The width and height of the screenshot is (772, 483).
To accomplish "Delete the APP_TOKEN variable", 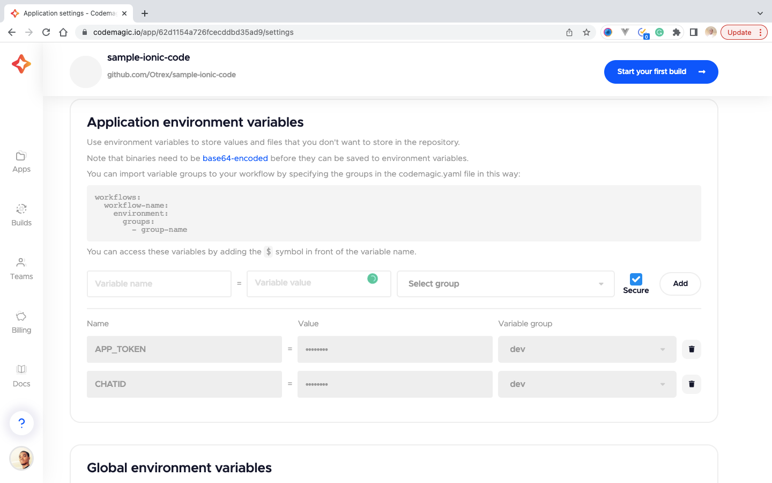I will tap(692, 349).
